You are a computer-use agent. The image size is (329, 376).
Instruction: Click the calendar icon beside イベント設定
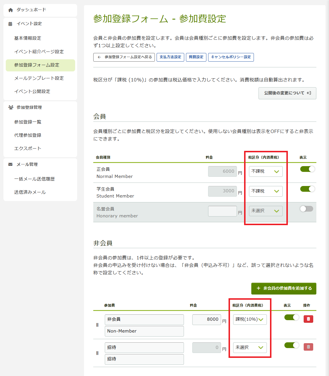pos(10,24)
